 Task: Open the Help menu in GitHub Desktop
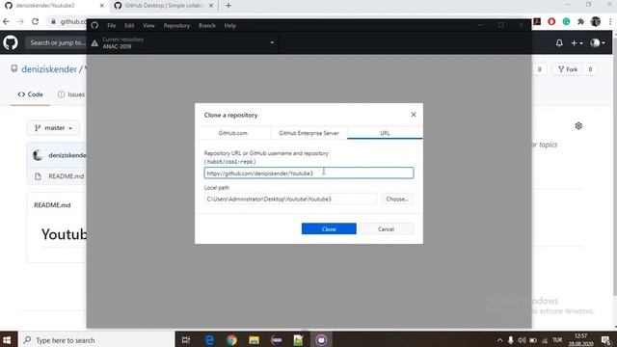click(x=229, y=26)
